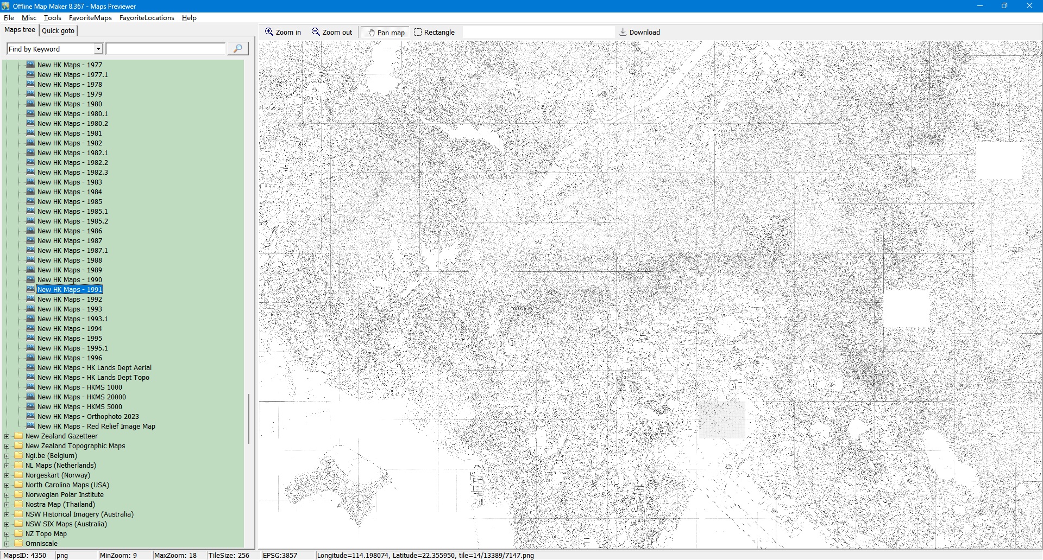The width and height of the screenshot is (1043, 560).
Task: Expand the NZ Topo Map folder
Action: [x=7, y=534]
